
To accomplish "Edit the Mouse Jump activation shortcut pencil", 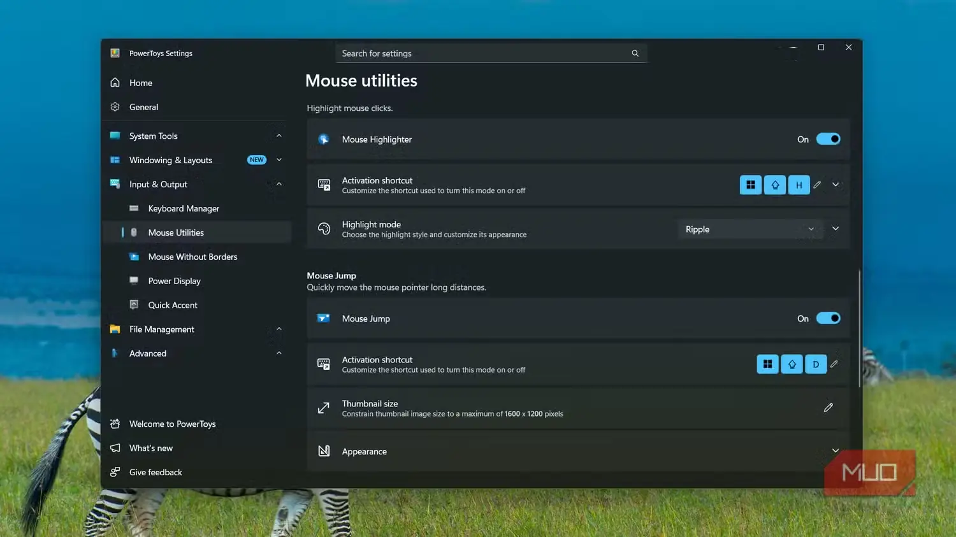I will click(834, 364).
